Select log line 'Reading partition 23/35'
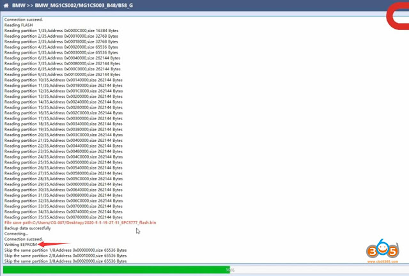 63,151
